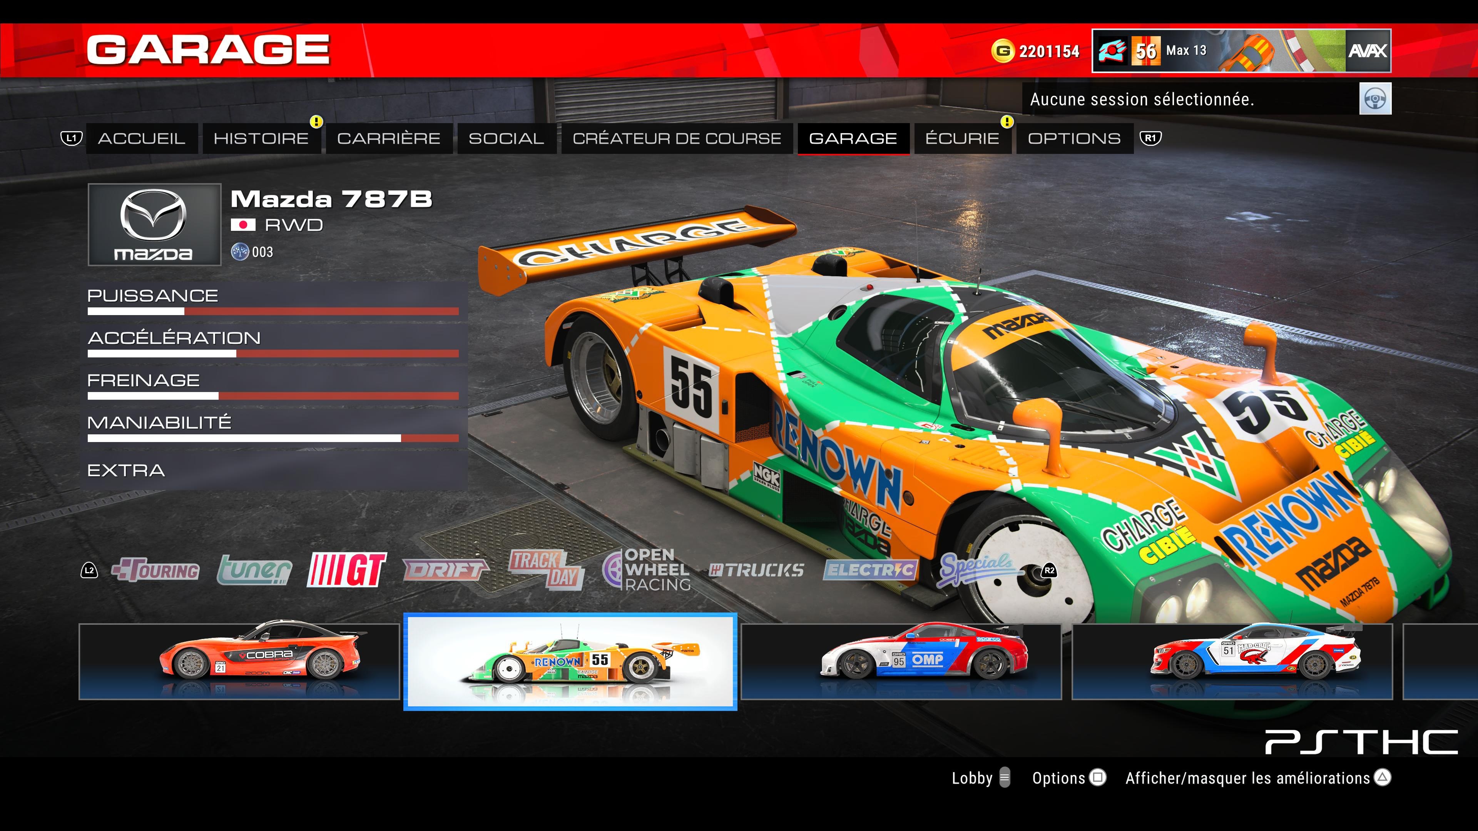
Task: Click the gold G currency coin icon
Action: tap(1002, 51)
